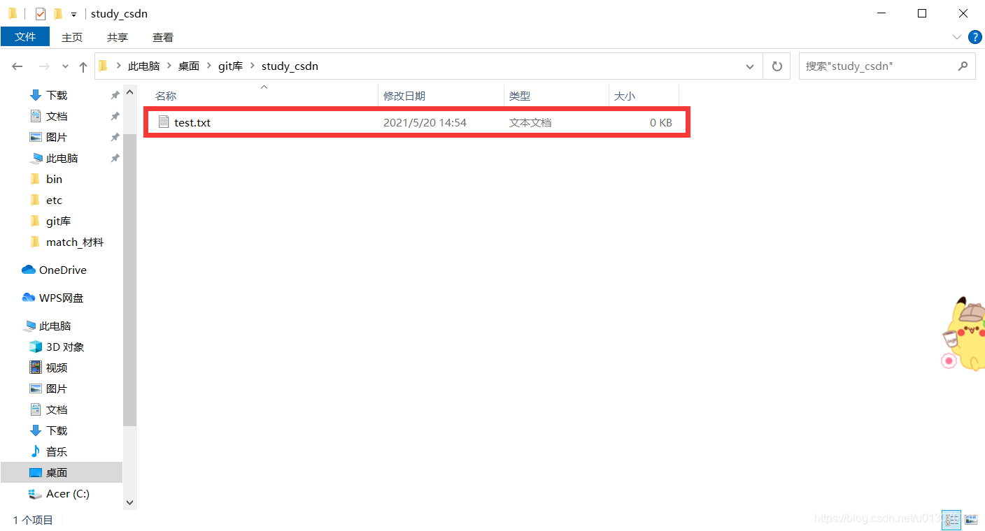
Task: Open address bar history dropdown
Action: pos(750,66)
